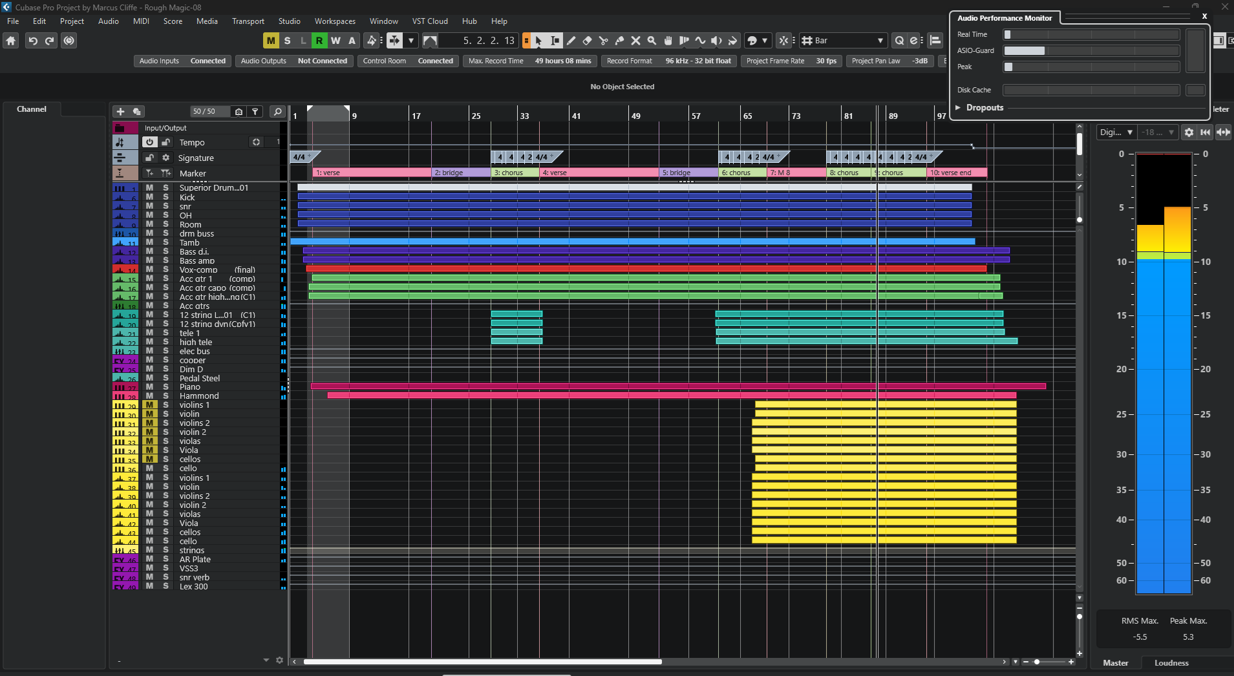The height and width of the screenshot is (676, 1234).
Task: Solo the Piano track
Action: pos(165,387)
